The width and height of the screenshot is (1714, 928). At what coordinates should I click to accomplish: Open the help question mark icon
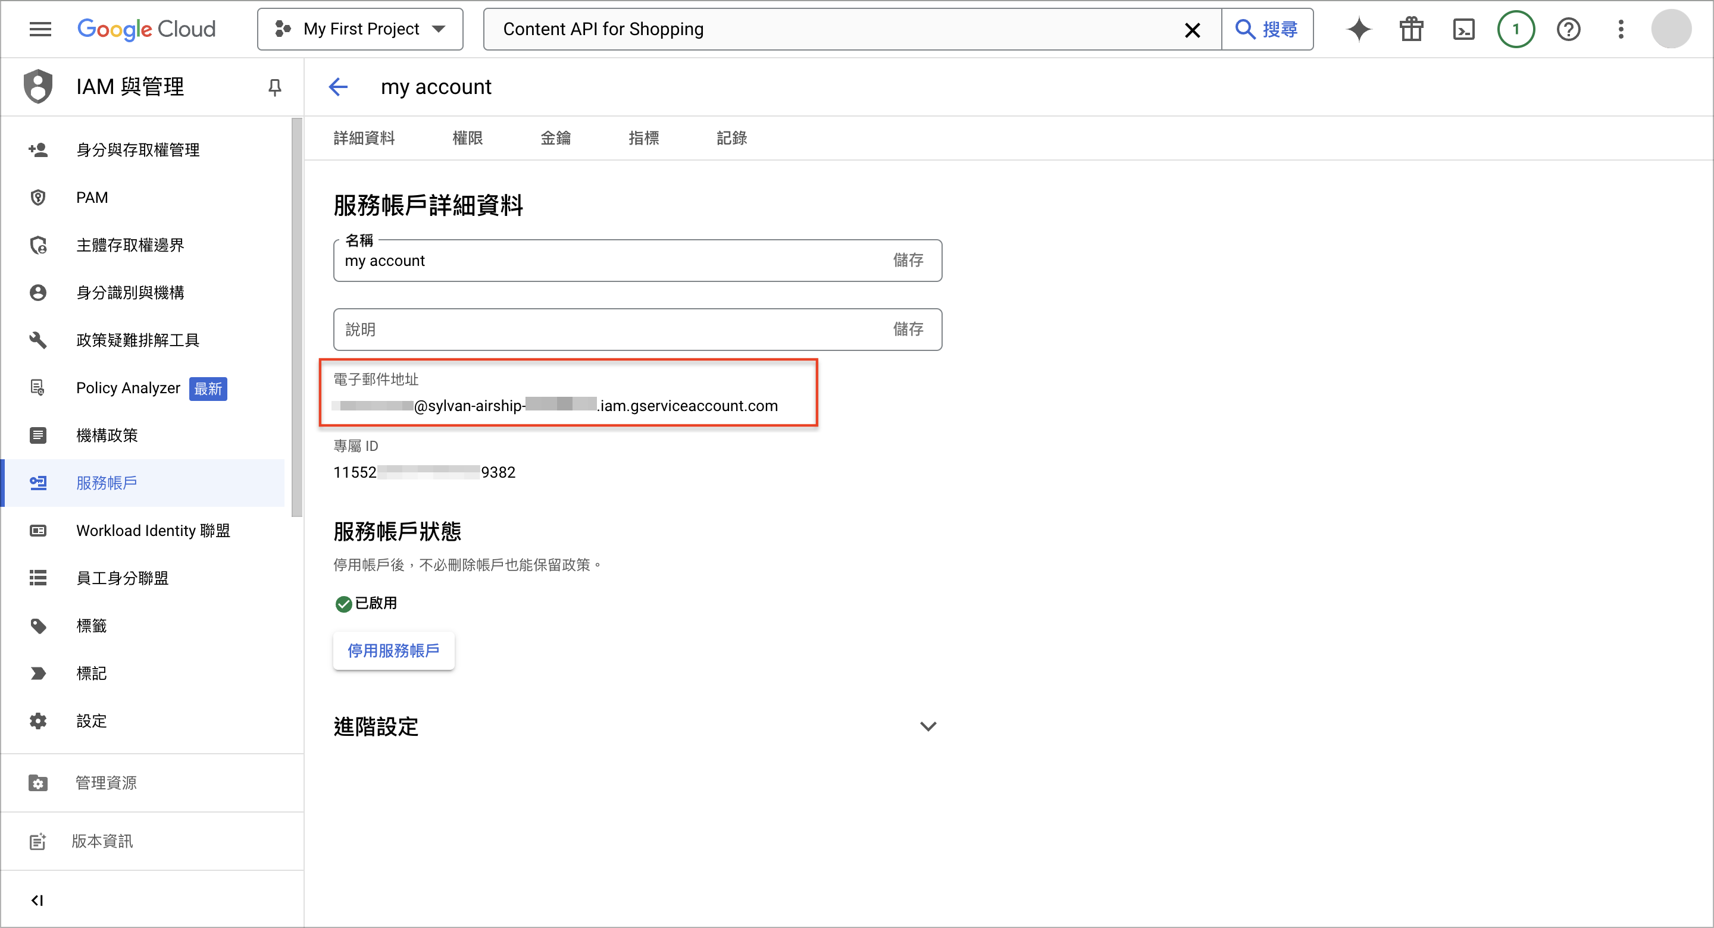(1568, 29)
